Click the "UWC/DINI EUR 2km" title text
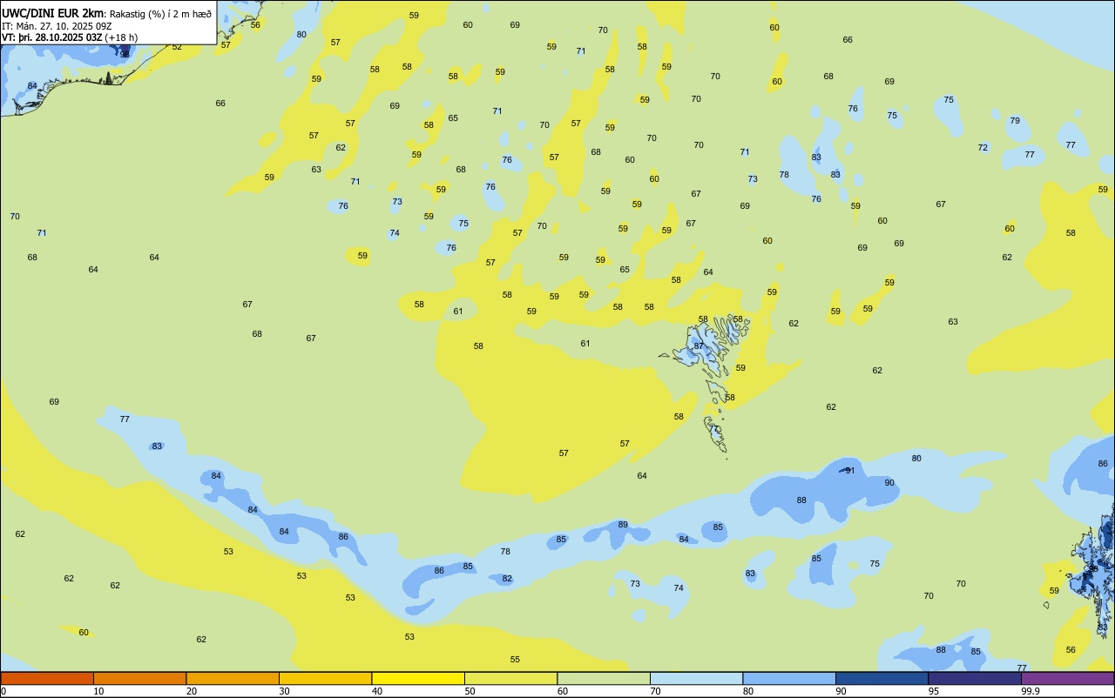Viewport: 1115px width, 698px height. [52, 13]
